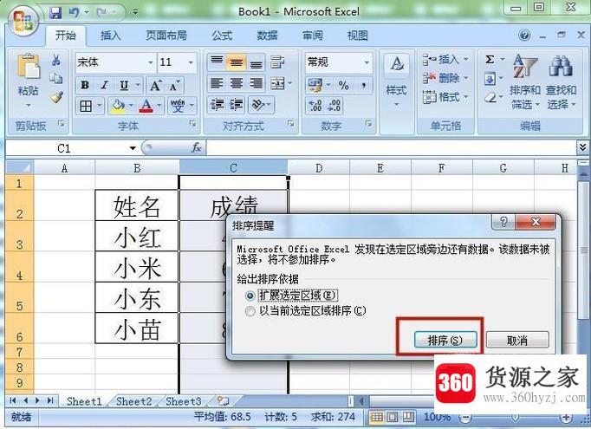Toggle italic formatting
Image resolution: width=591 pixels, height=429 pixels.
pos(104,85)
